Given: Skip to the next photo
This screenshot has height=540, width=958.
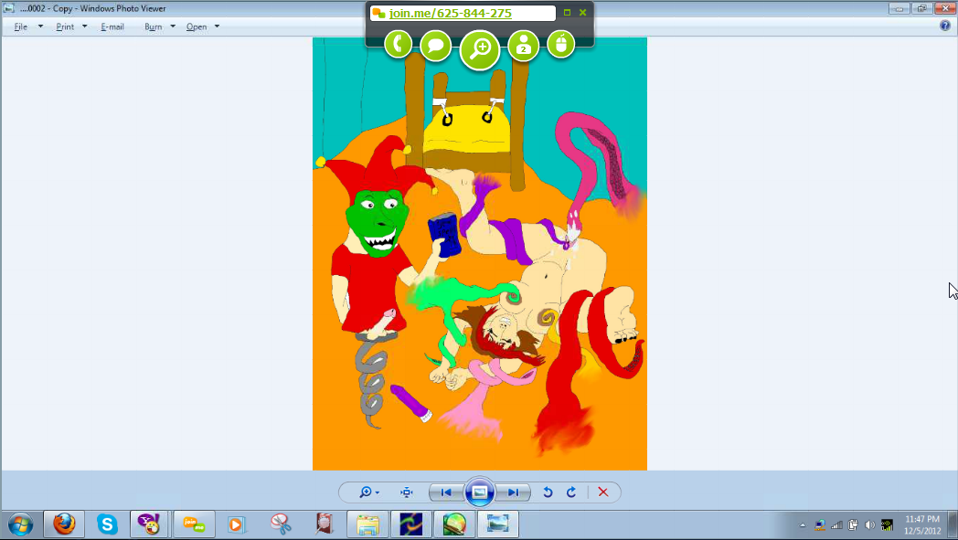Looking at the screenshot, I should pyautogui.click(x=514, y=492).
